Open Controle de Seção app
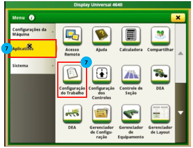The width and height of the screenshot is (193, 148). pos(131,75)
